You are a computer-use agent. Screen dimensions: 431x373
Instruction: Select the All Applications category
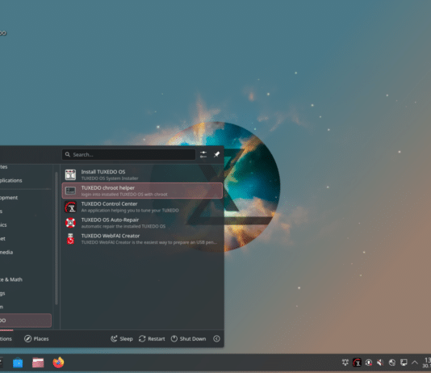(26, 180)
